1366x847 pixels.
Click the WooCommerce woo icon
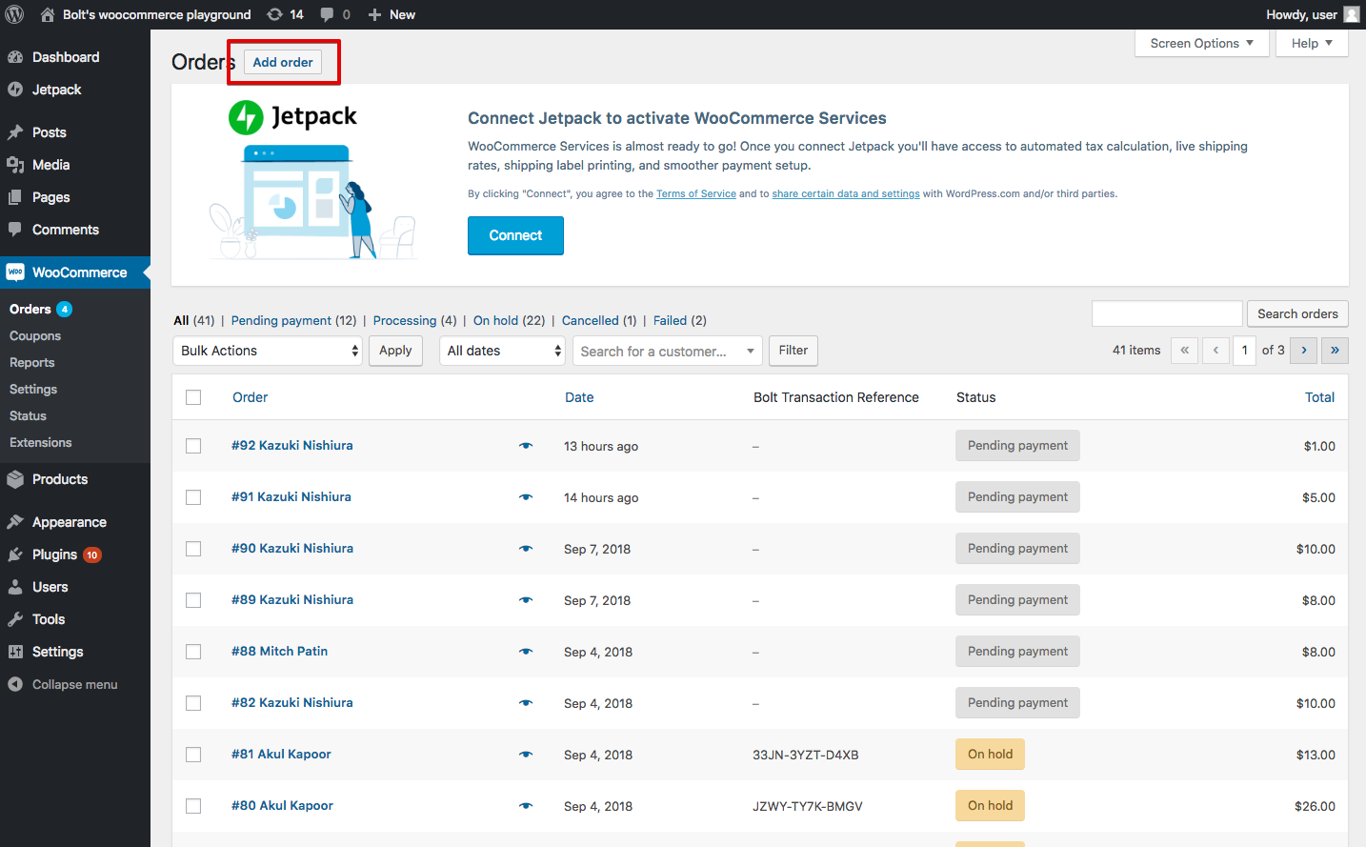(x=15, y=272)
